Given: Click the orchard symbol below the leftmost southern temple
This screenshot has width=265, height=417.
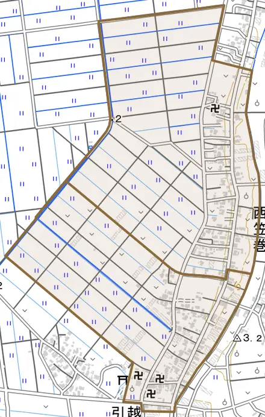Looking at the screenshot, I should pyautogui.click(x=132, y=389).
